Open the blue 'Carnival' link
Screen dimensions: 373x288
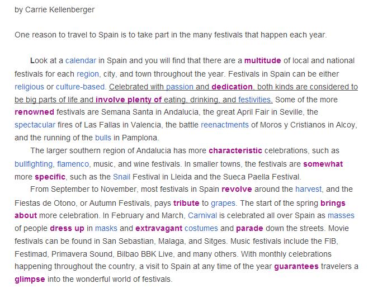pos(202,215)
